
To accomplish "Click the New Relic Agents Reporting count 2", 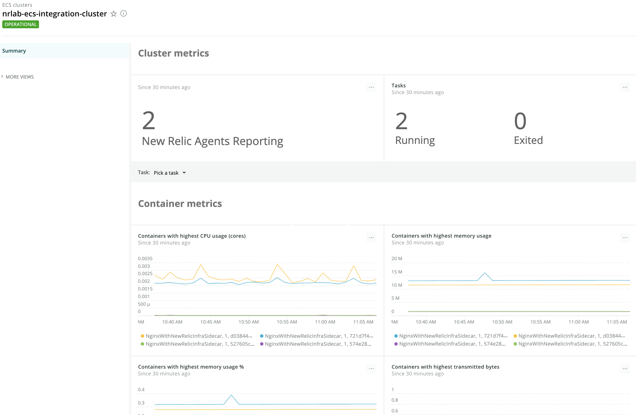I will click(x=149, y=121).
